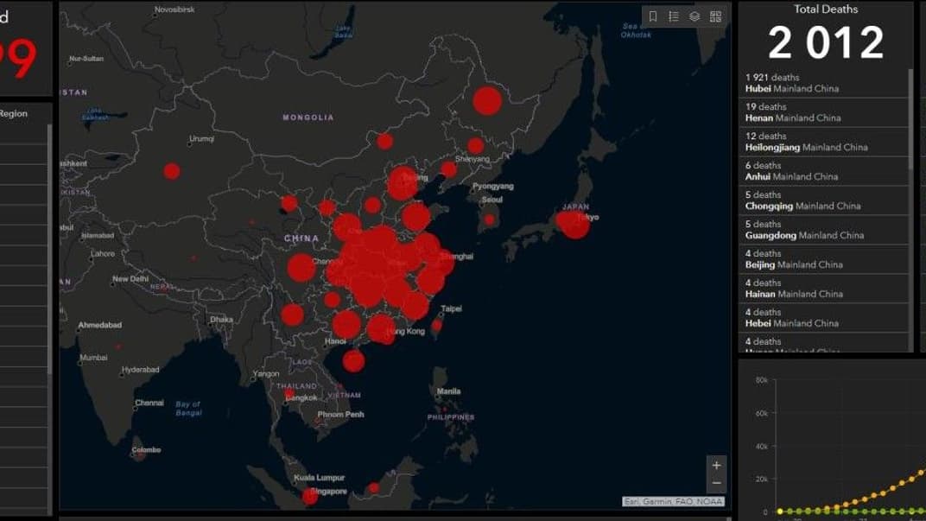Click the red marker on Singapore
The width and height of the screenshot is (926, 521).
click(x=310, y=496)
